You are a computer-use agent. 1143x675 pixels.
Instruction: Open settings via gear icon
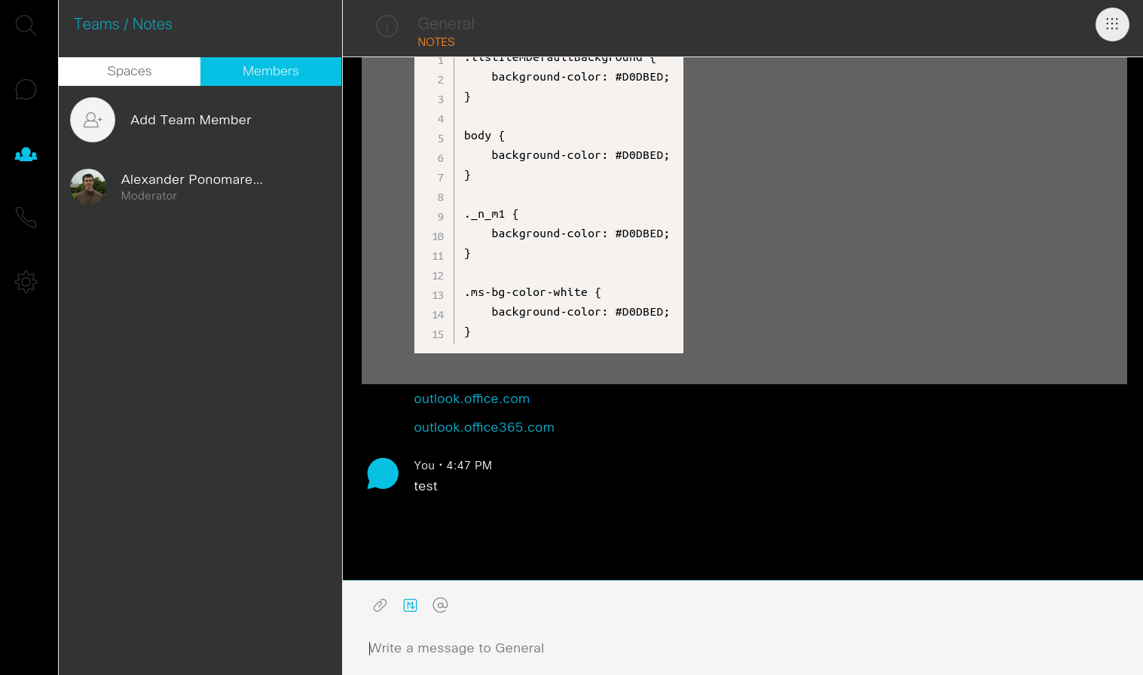click(x=26, y=281)
